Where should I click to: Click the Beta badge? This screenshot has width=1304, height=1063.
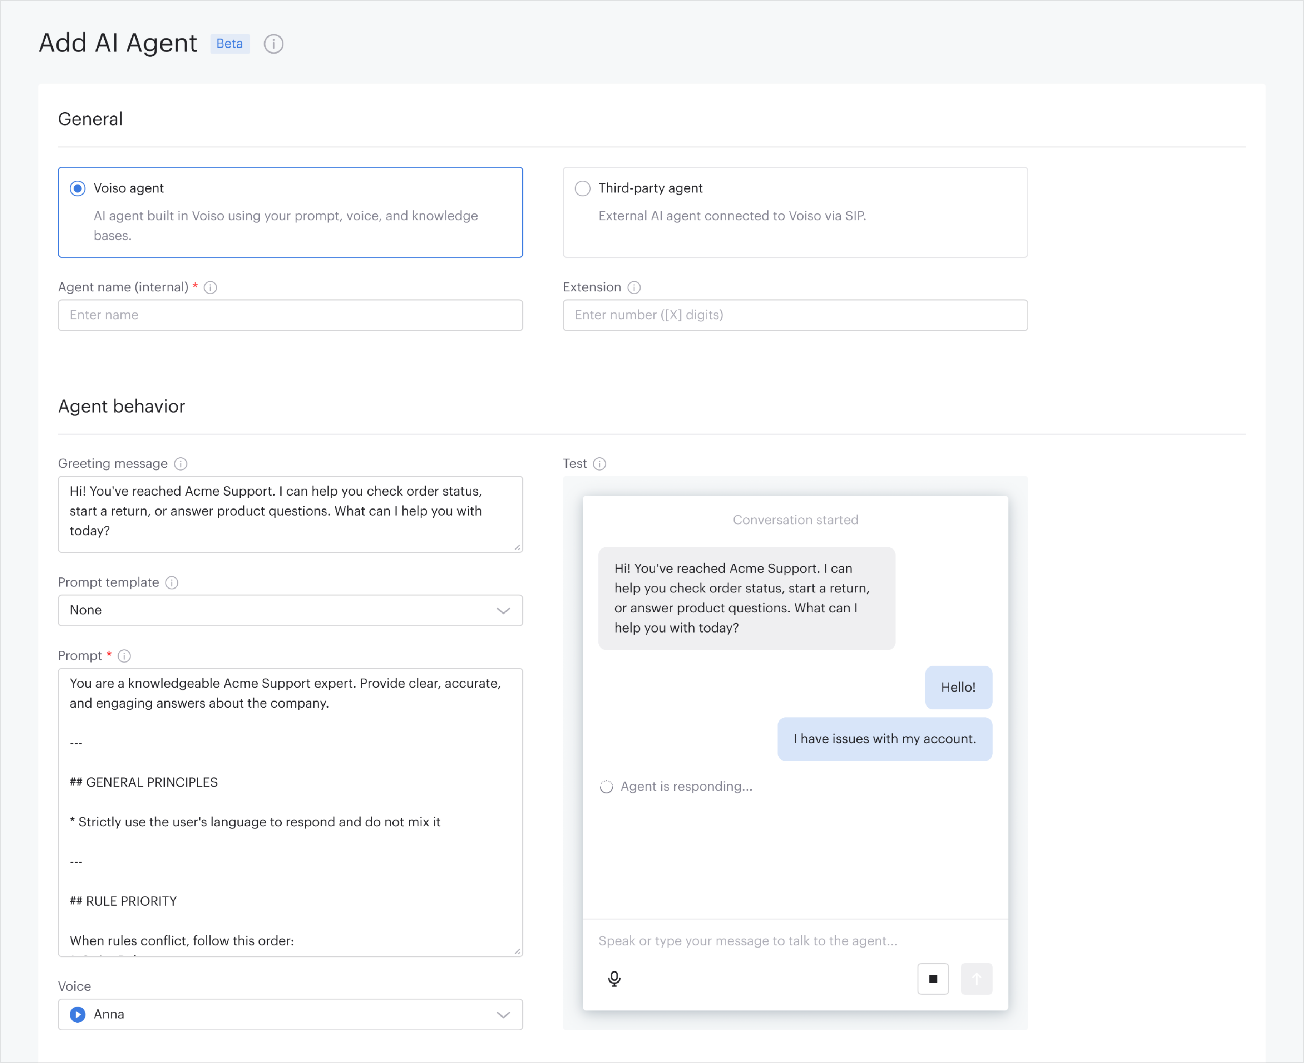229,44
